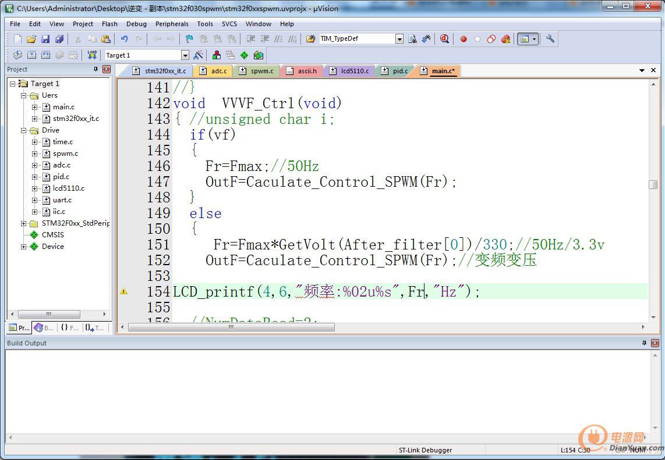Switch to the Templates panel tab
Viewport: 665px width, 460px height.
coord(94,327)
